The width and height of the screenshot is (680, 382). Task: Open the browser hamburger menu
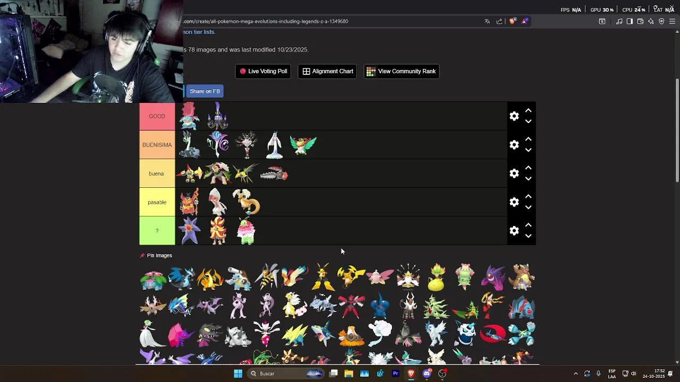[672, 21]
